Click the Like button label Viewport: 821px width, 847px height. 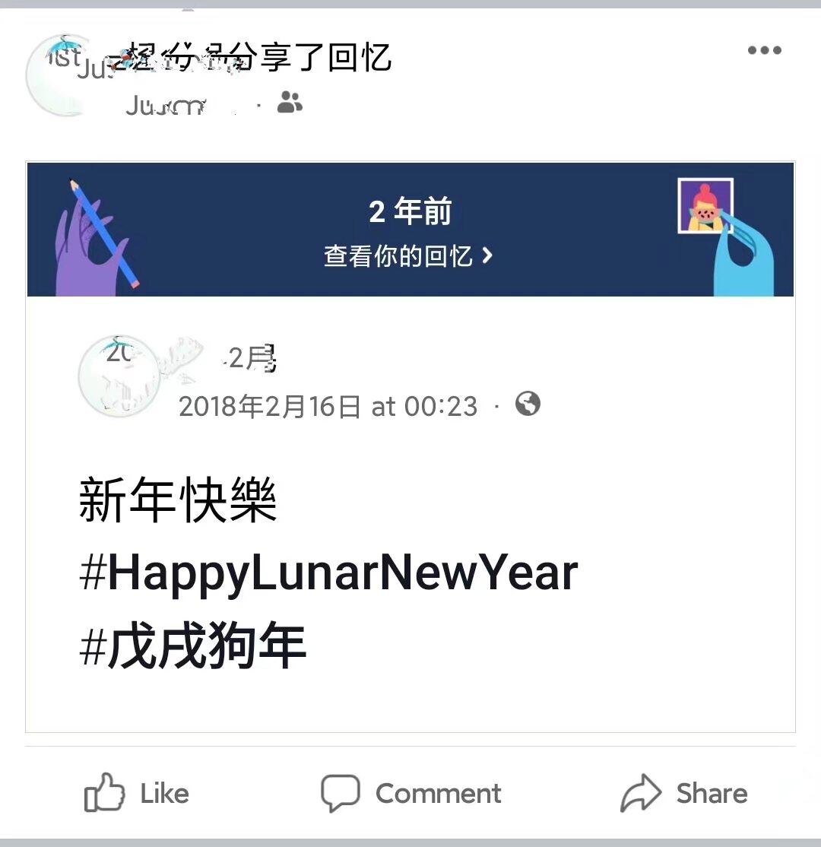pyautogui.click(x=165, y=794)
